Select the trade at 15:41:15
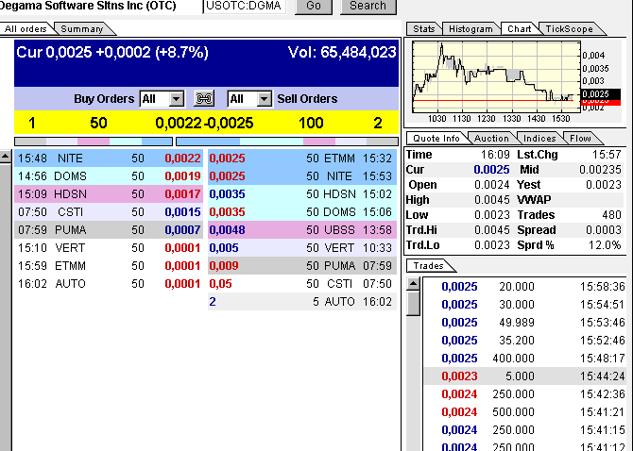This screenshot has height=451, width=633. [x=524, y=430]
